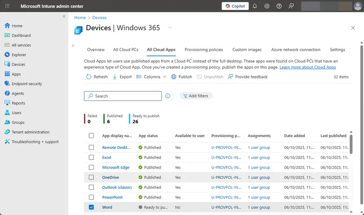Viewport: 364px width, 215px height.
Task: Open the ellipsis menu beside Windows 365 title
Action: (x=170, y=28)
